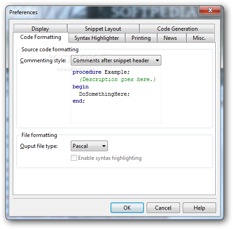Click the 'Ouput file type:' label
Screen dimensions: 233x229
39,146
